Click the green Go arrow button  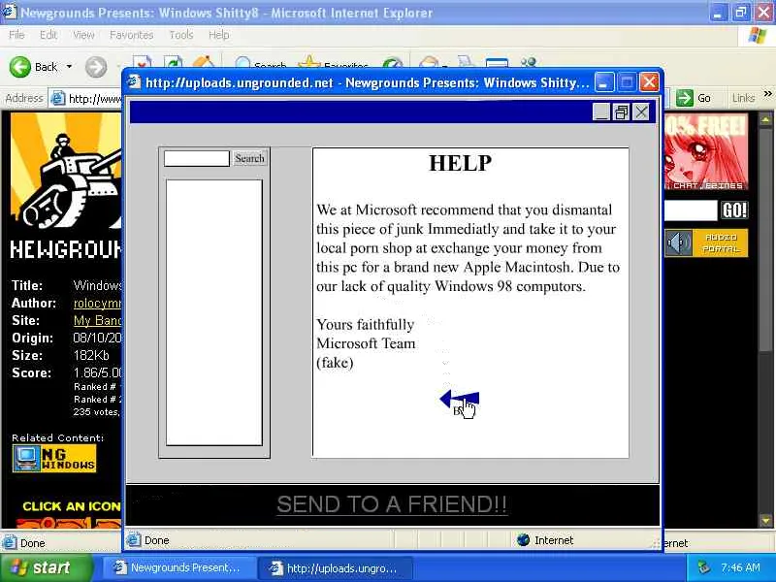coord(685,98)
